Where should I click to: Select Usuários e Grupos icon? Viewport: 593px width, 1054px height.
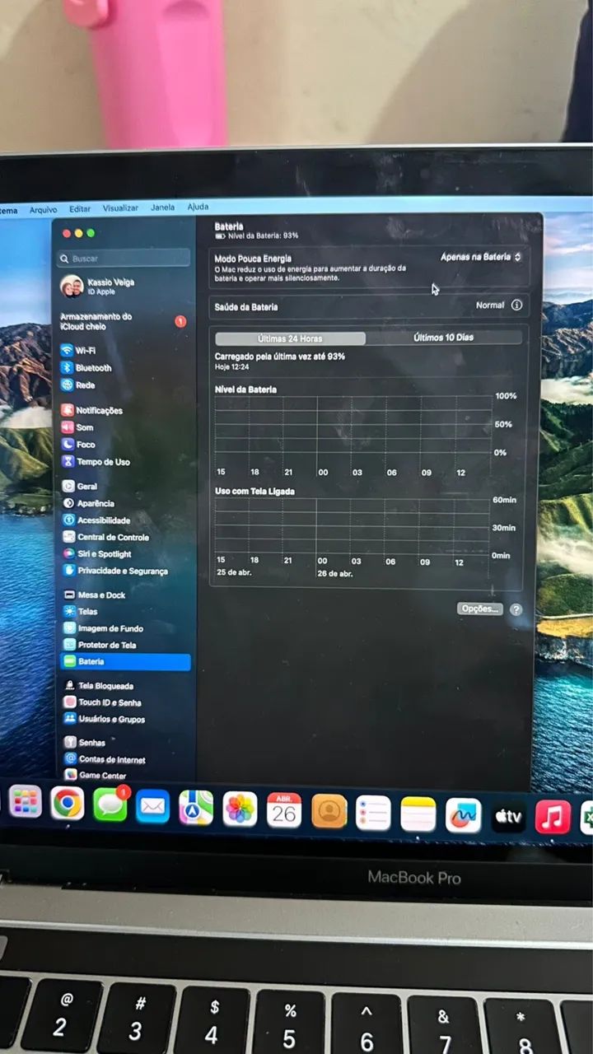(x=71, y=719)
